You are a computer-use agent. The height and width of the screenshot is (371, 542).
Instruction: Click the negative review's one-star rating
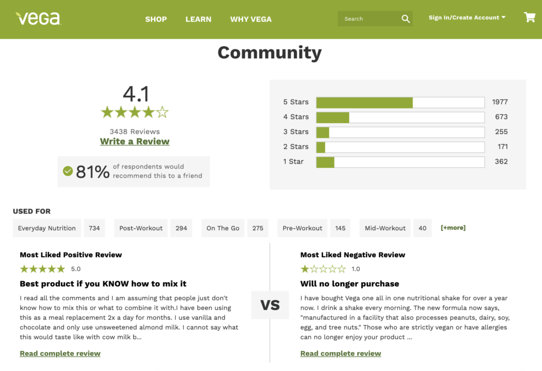[322, 269]
